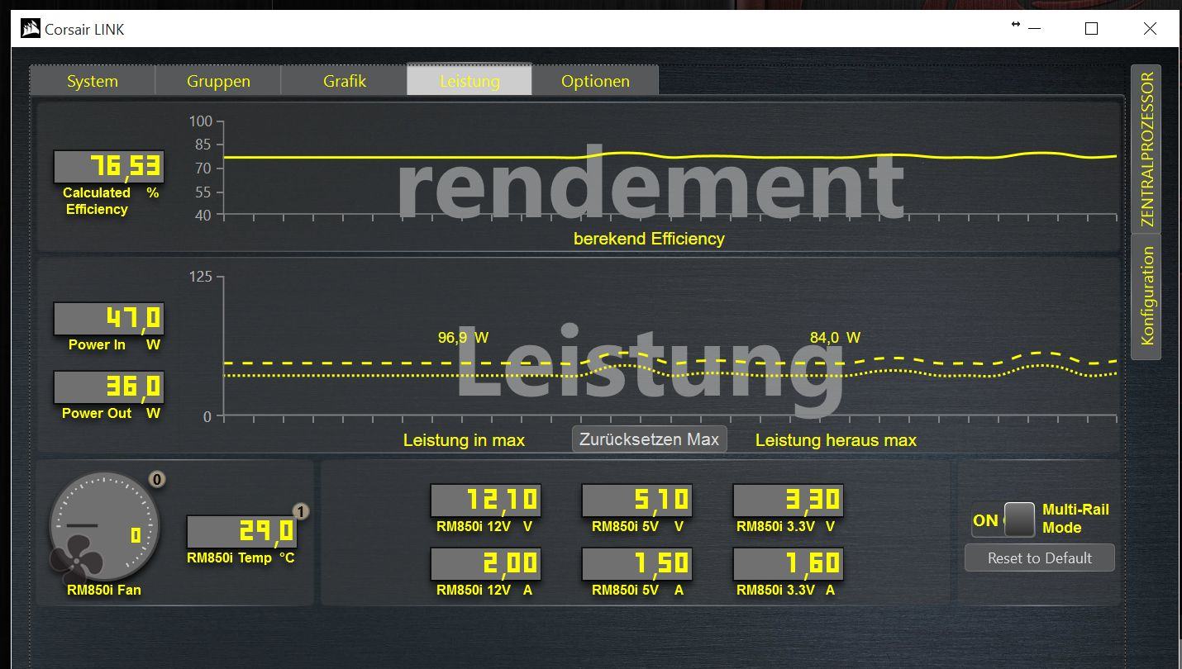
Task: Click the Leistung in max label
Action: 464,440
